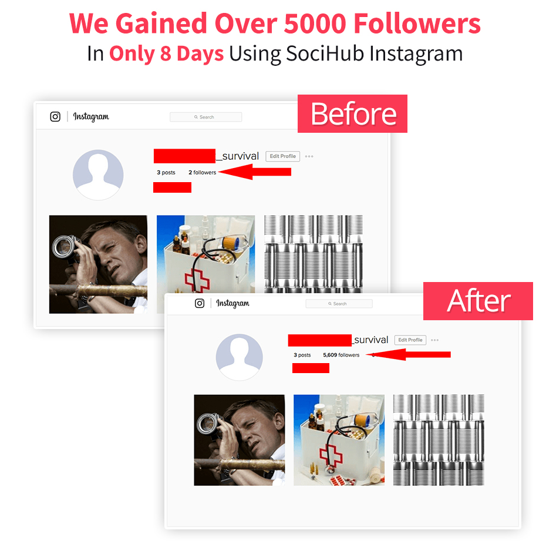Open the metal cans post in After grid

coord(439,440)
